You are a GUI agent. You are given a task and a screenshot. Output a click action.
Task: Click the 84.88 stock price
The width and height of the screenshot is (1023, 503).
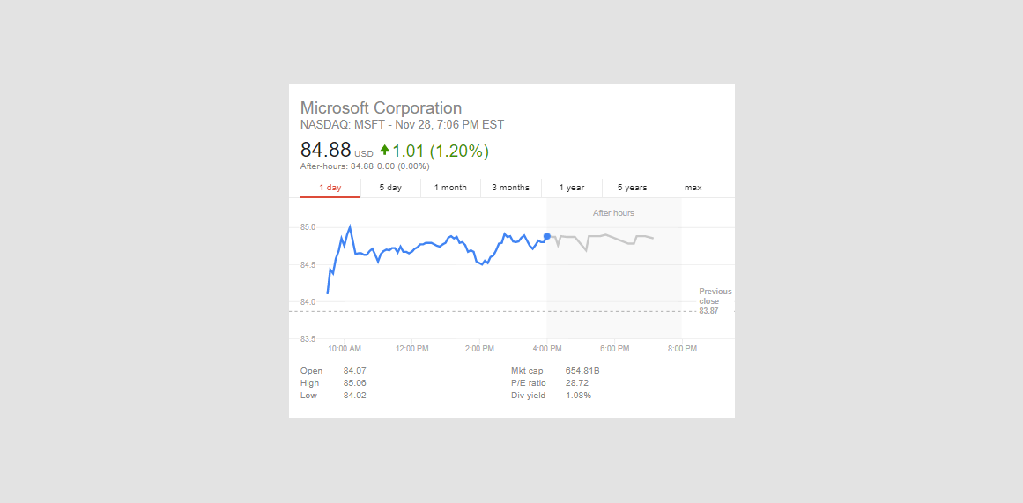point(325,151)
